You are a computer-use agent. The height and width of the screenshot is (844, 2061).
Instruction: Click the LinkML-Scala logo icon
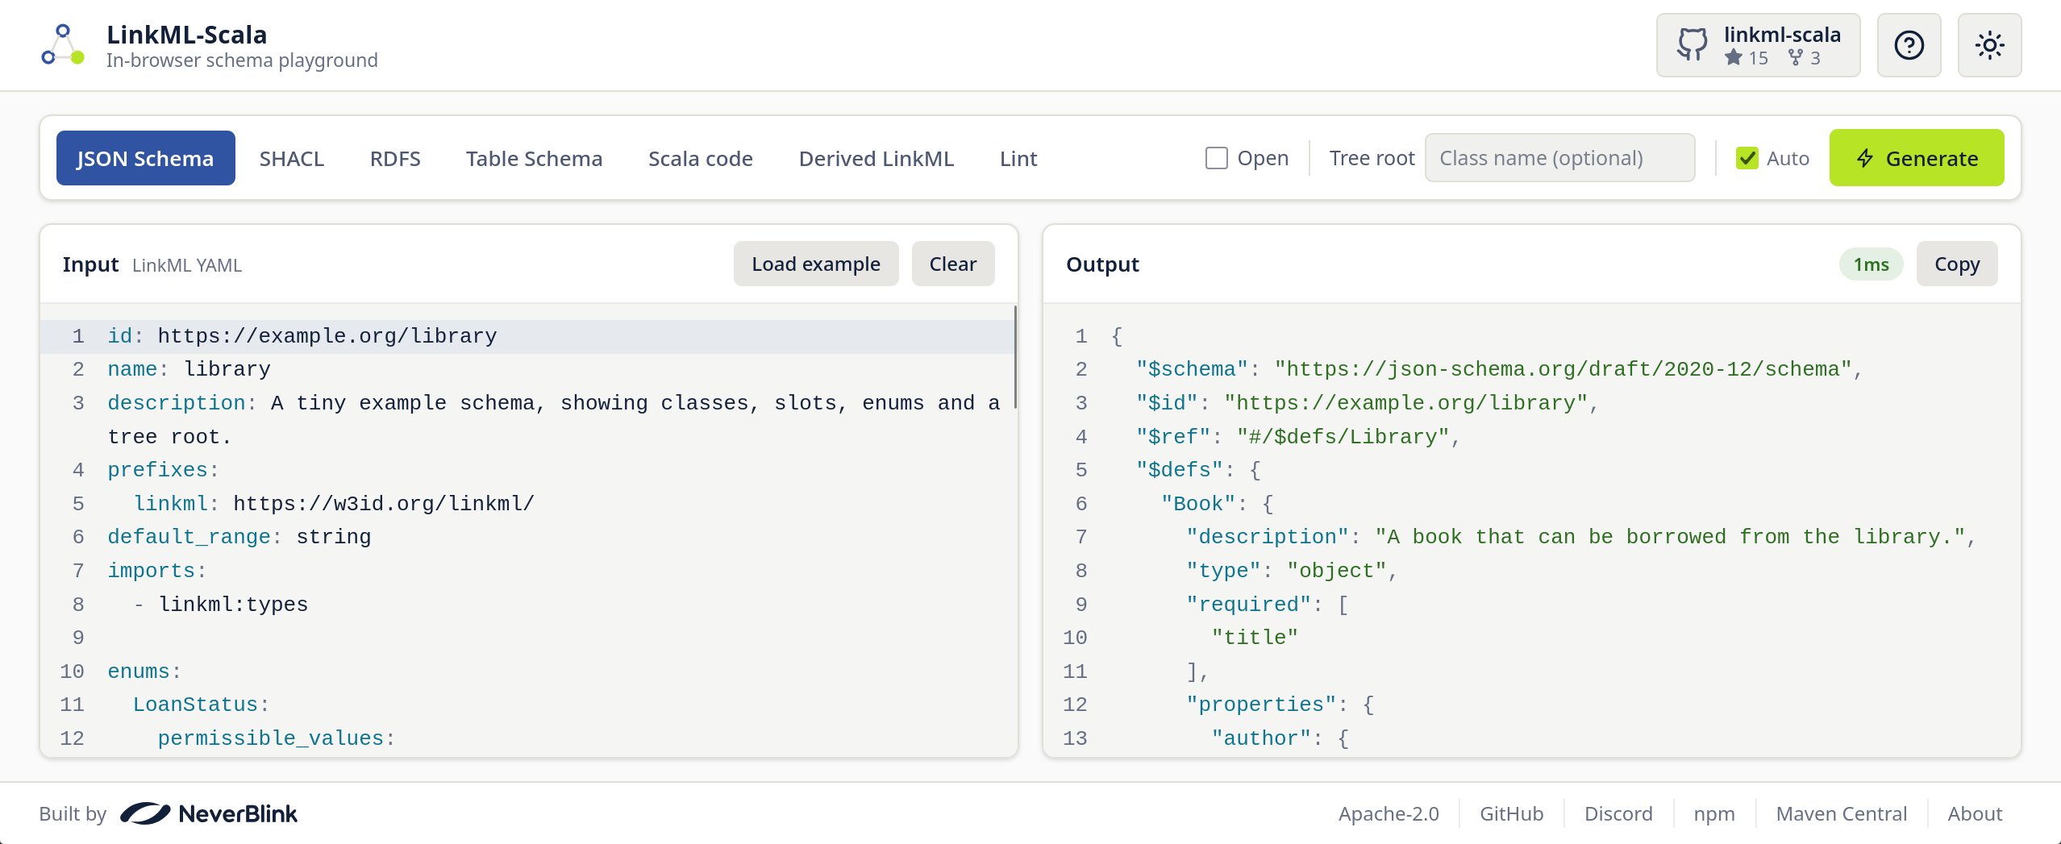(x=63, y=45)
